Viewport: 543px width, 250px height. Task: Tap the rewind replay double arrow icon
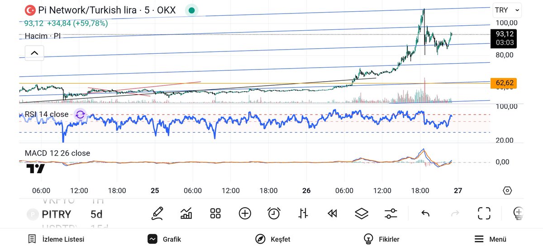pyautogui.click(x=332, y=213)
